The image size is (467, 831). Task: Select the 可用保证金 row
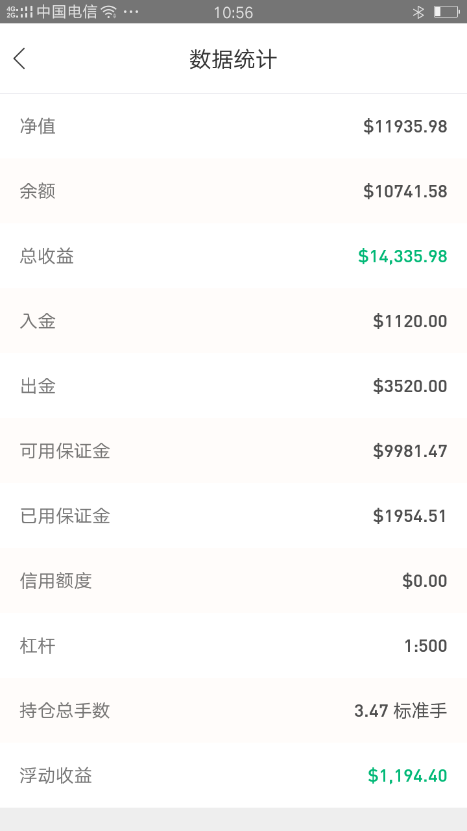coord(233,451)
